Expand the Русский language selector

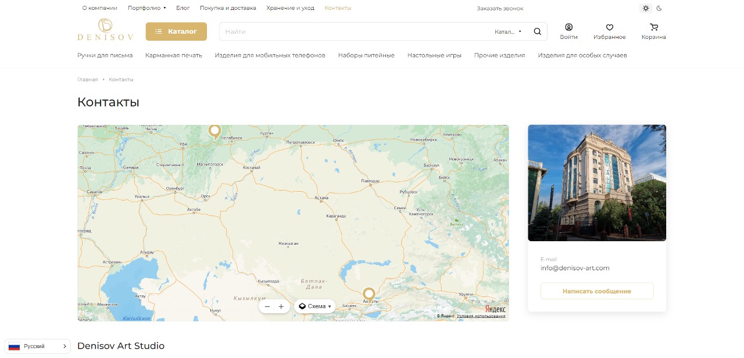37,346
